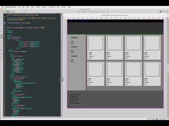Image resolution: width=169 pixels, height=126 pixels.
Task: Click the Open Documents icon in code toolbar
Action: [x=2, y=15]
